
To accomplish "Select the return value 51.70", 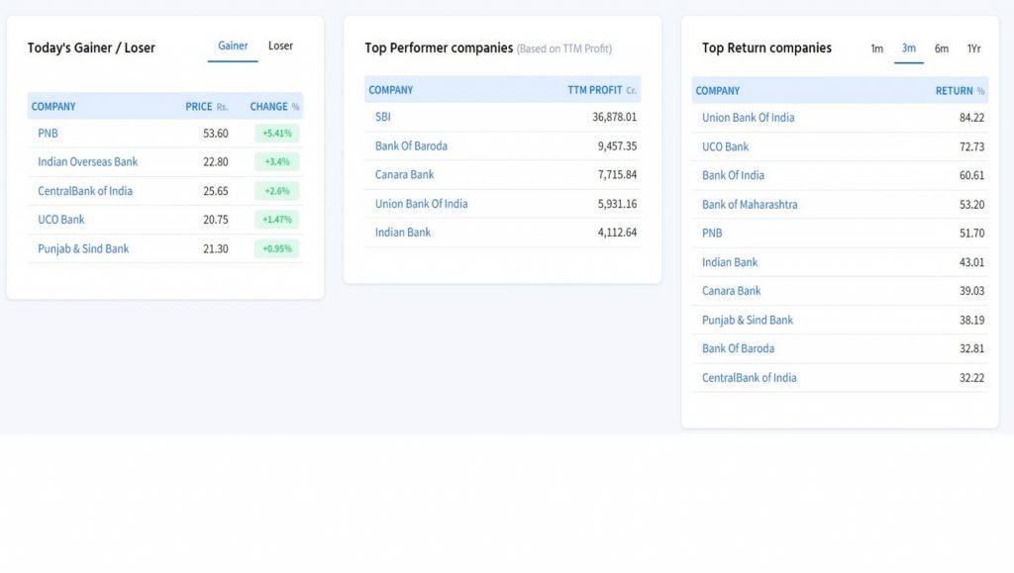I will (x=972, y=234).
